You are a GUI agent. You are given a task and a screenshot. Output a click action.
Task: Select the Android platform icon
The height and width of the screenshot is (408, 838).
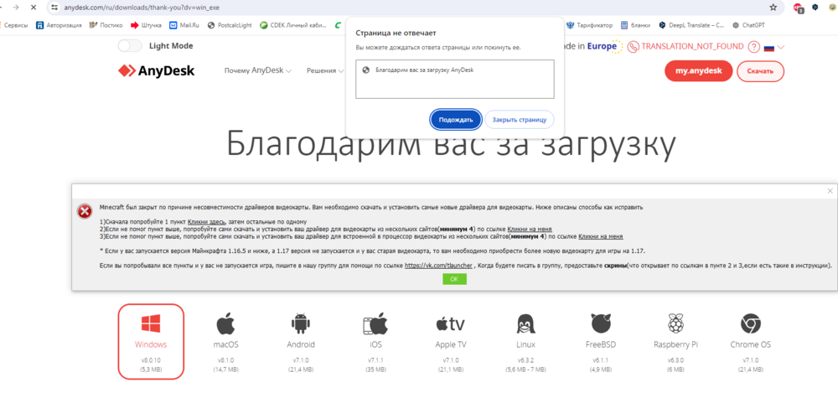pos(301,323)
